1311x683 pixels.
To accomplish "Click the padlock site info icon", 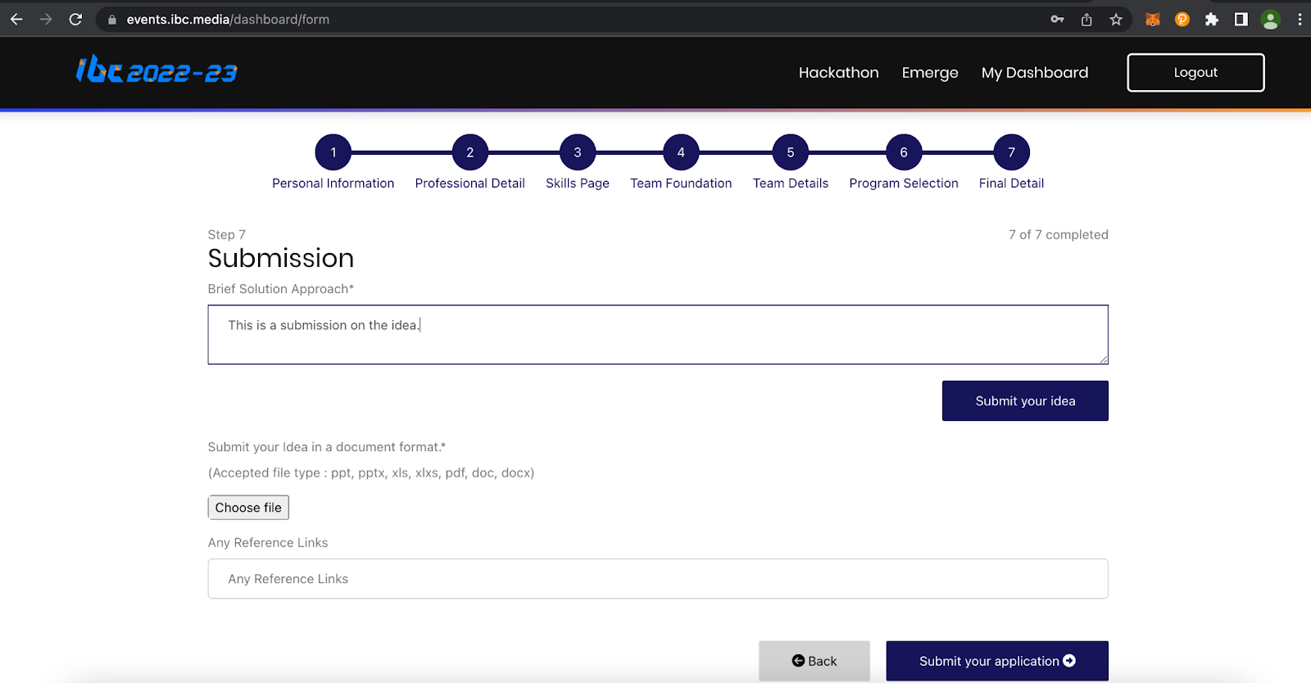I will click(x=112, y=20).
